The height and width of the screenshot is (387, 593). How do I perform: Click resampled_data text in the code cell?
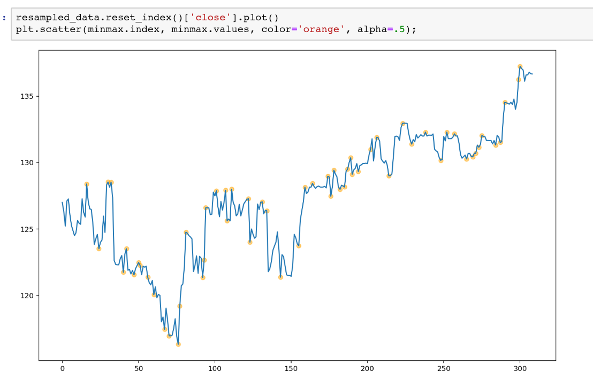pyautogui.click(x=57, y=18)
